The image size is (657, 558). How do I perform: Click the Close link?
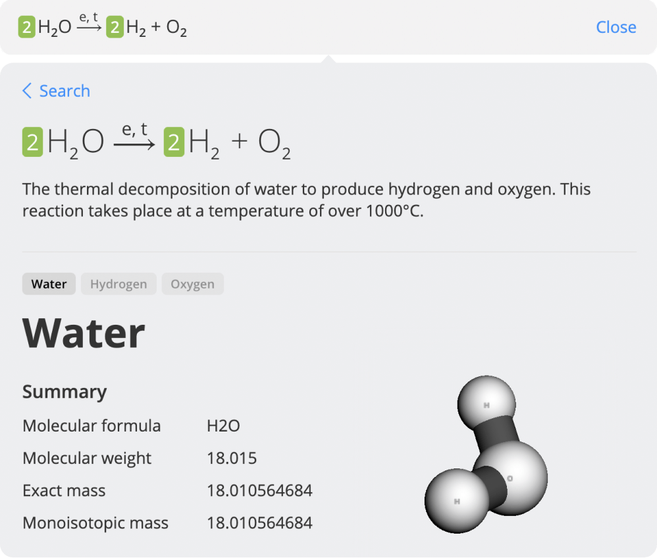616,27
